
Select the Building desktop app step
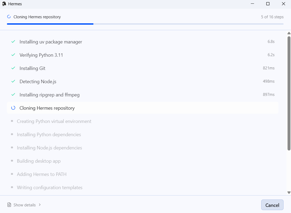pos(143,161)
